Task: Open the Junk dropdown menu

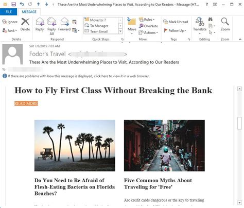Action: [10, 30]
